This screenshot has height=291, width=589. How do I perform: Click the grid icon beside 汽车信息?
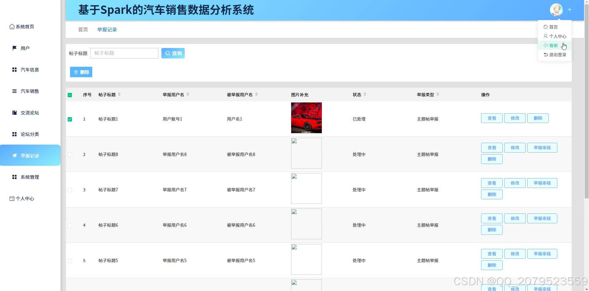point(14,70)
